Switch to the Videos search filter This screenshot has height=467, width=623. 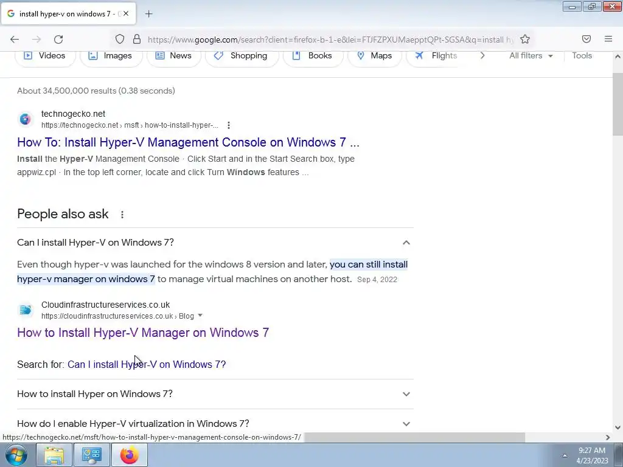coord(45,56)
